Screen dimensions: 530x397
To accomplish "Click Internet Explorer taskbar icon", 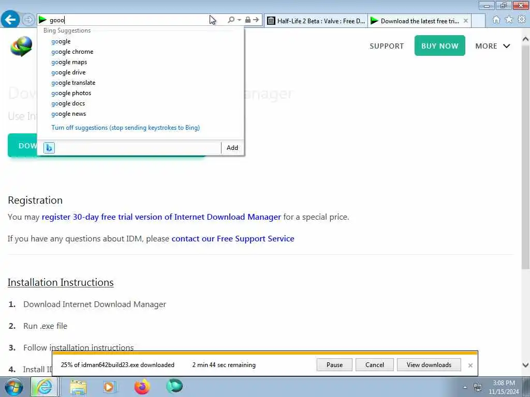I will coord(45,387).
